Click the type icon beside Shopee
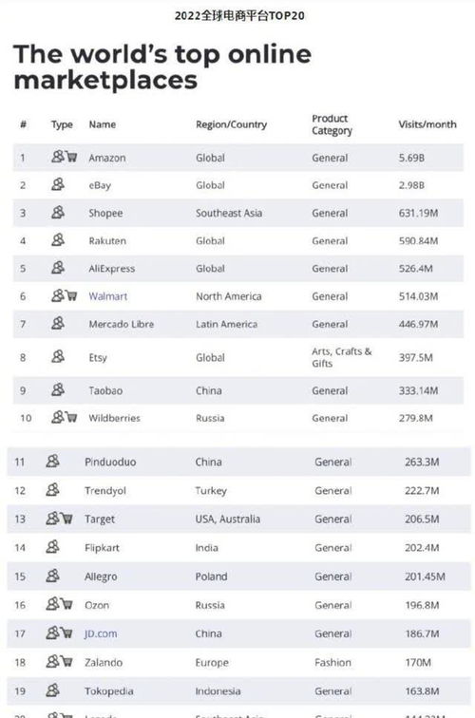475x718 pixels. click(58, 213)
